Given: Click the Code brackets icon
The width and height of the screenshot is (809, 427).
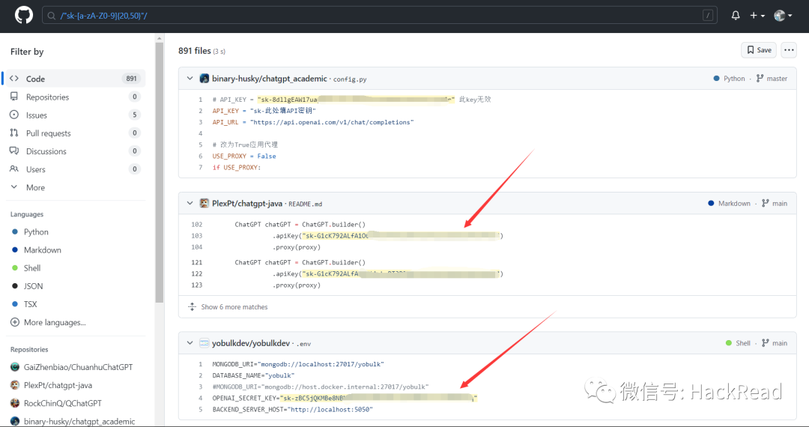Looking at the screenshot, I should (14, 79).
